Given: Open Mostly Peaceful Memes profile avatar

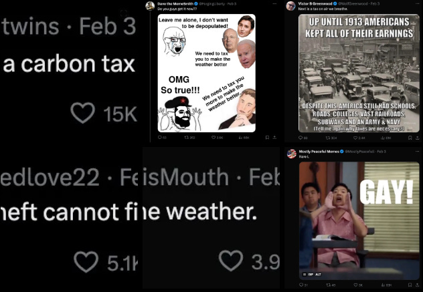Looking at the screenshot, I should pos(291,154).
